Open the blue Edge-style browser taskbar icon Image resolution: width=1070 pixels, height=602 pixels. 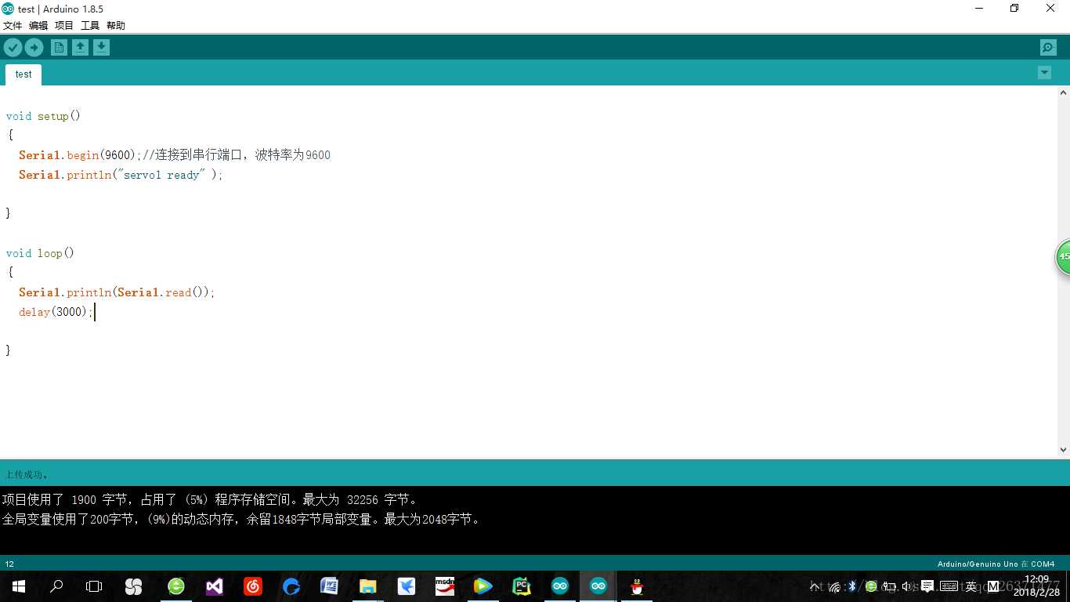click(291, 586)
